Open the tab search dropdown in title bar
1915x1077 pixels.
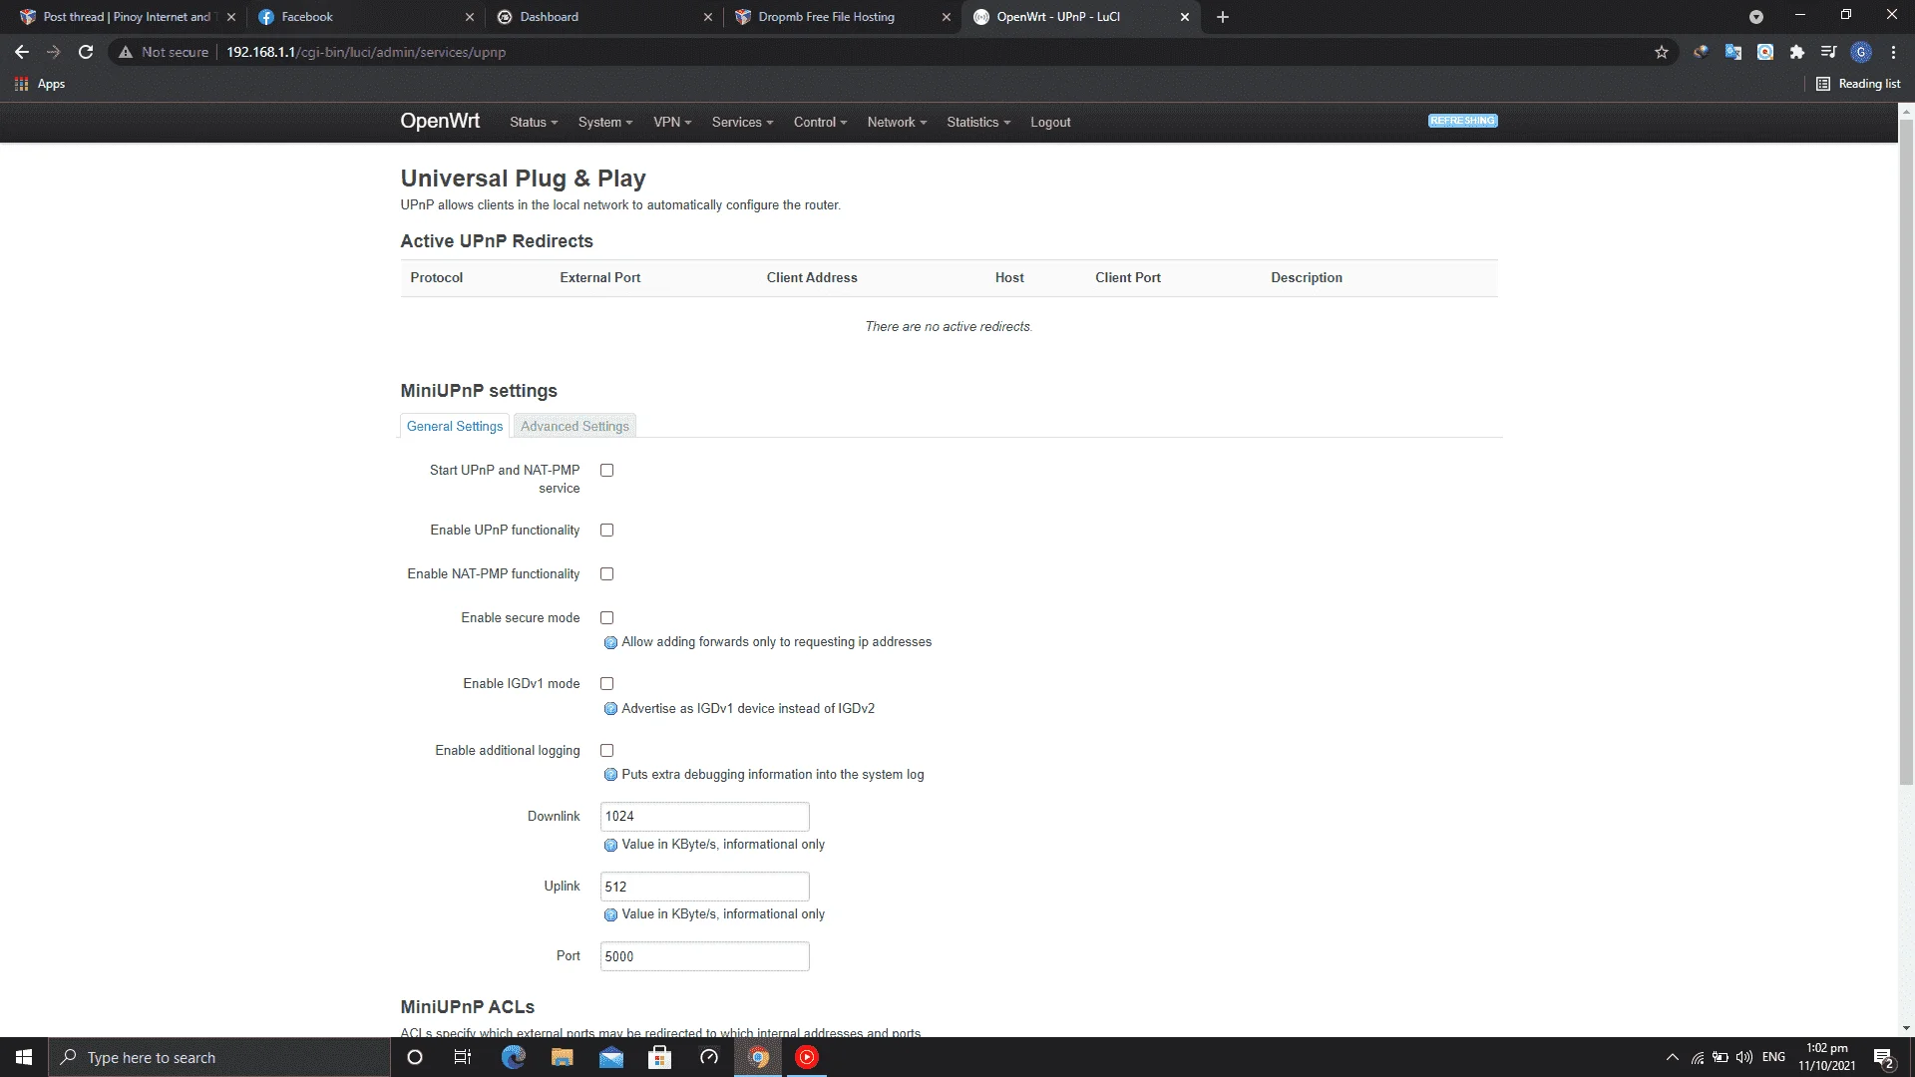click(1756, 17)
